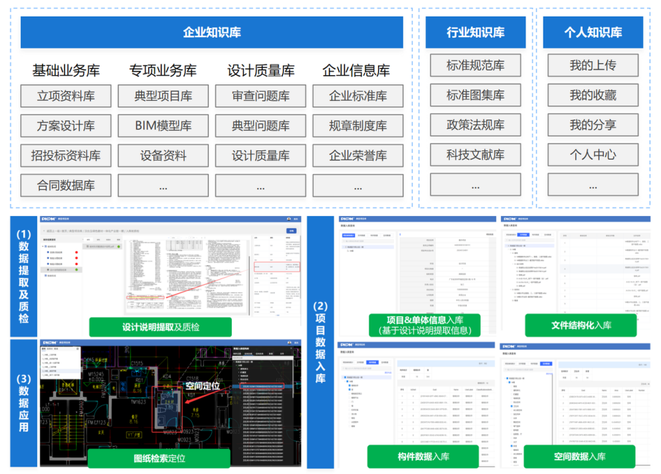Open the 科技文献库 box
This screenshot has width=661, height=474.
(x=476, y=155)
